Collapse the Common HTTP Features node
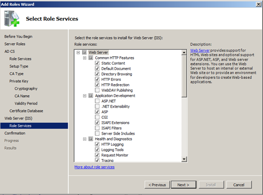The height and width of the screenshot is (195, 263). click(85, 58)
